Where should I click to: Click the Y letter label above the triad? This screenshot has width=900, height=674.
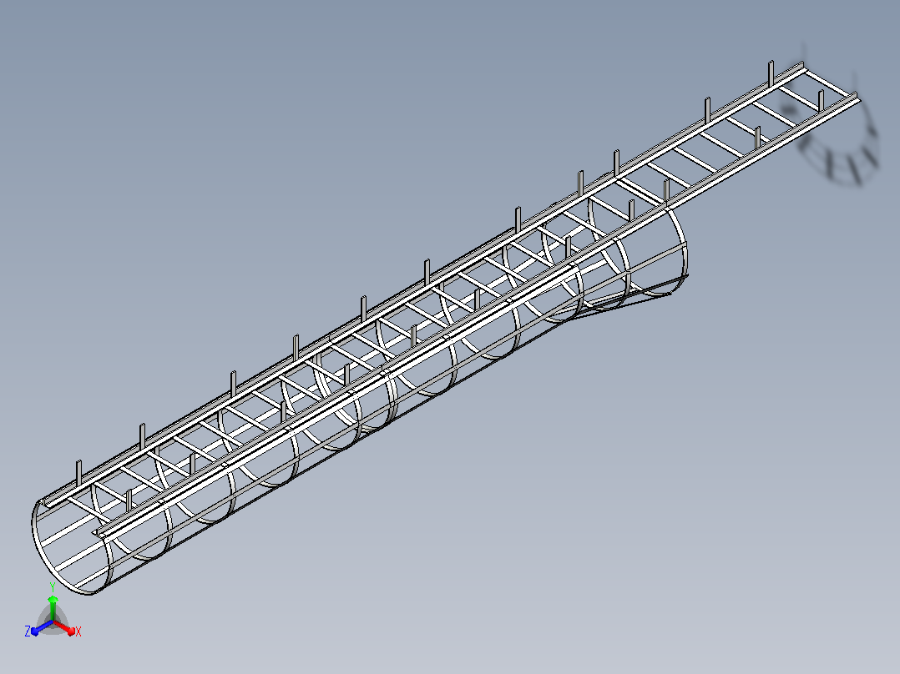pyautogui.click(x=53, y=586)
